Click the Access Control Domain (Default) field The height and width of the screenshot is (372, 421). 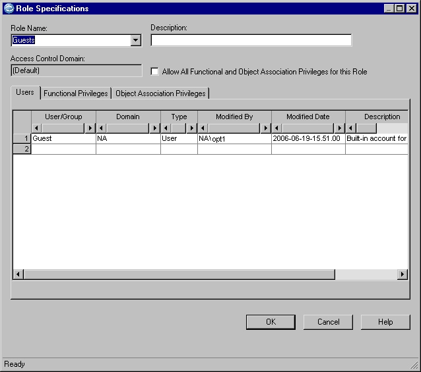click(77, 70)
